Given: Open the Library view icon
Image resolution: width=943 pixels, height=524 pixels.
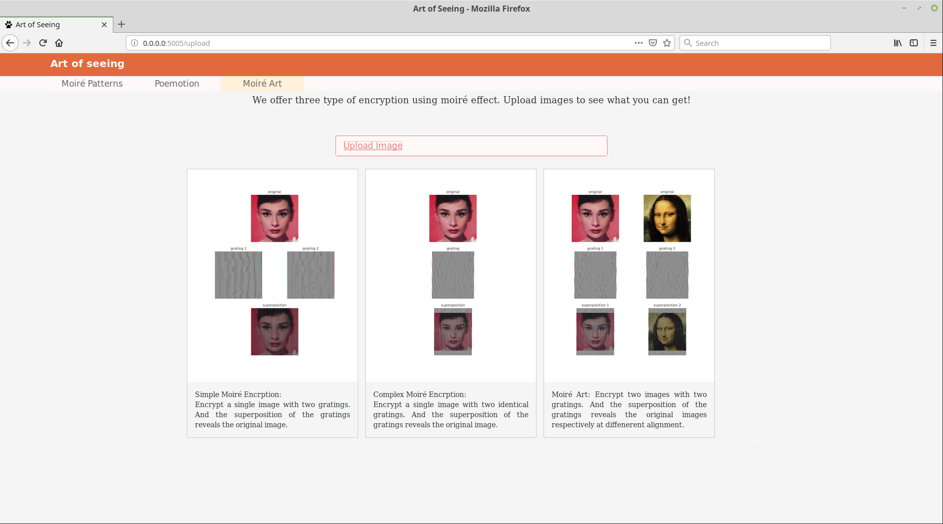Looking at the screenshot, I should (x=898, y=43).
